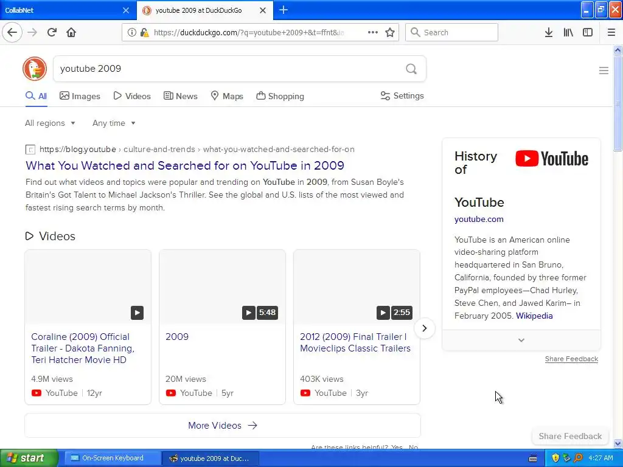The height and width of the screenshot is (467, 623).
Task: Click the padlock warning icon in the address bar
Action: [145, 33]
